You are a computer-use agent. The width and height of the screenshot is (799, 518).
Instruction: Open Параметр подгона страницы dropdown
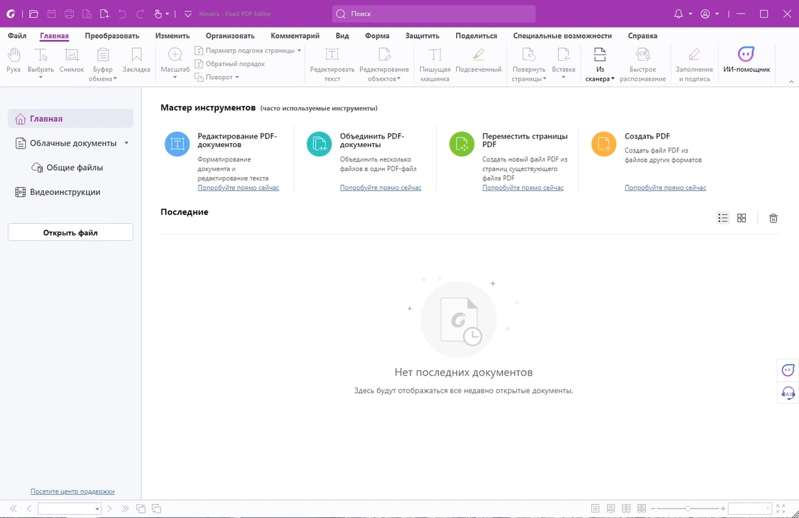248,51
